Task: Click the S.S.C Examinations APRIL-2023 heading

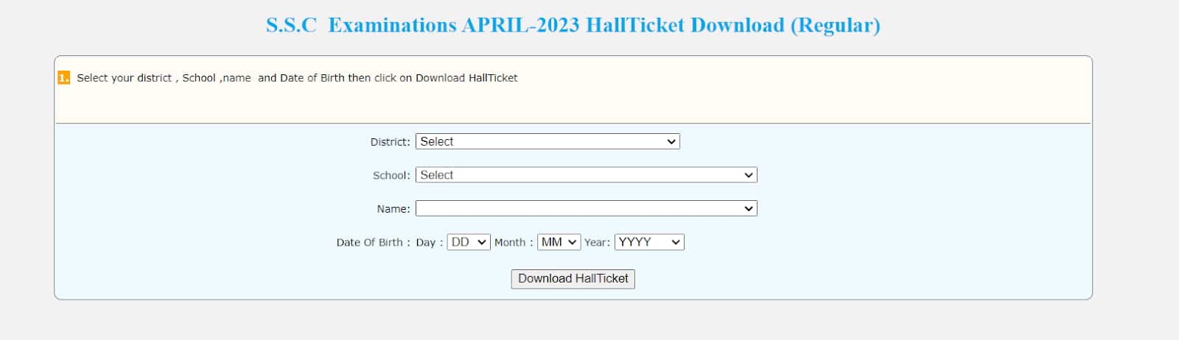Action: point(573,25)
